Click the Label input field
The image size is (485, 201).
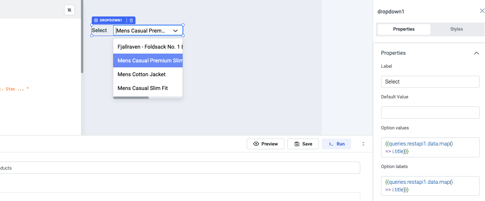tap(430, 82)
